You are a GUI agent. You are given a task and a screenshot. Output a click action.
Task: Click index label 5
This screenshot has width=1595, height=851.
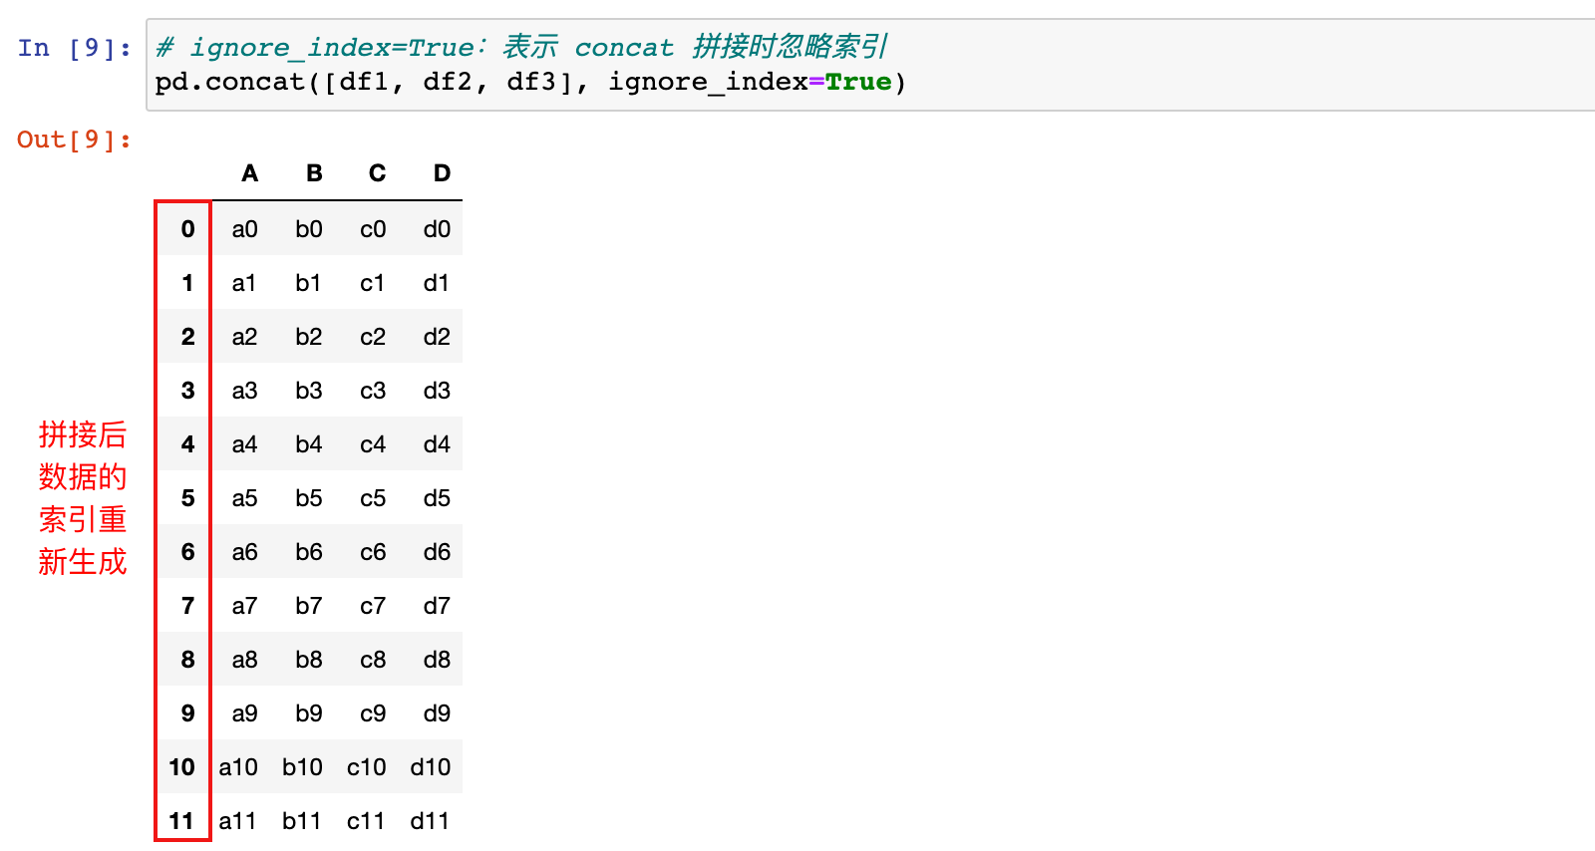[x=187, y=498]
